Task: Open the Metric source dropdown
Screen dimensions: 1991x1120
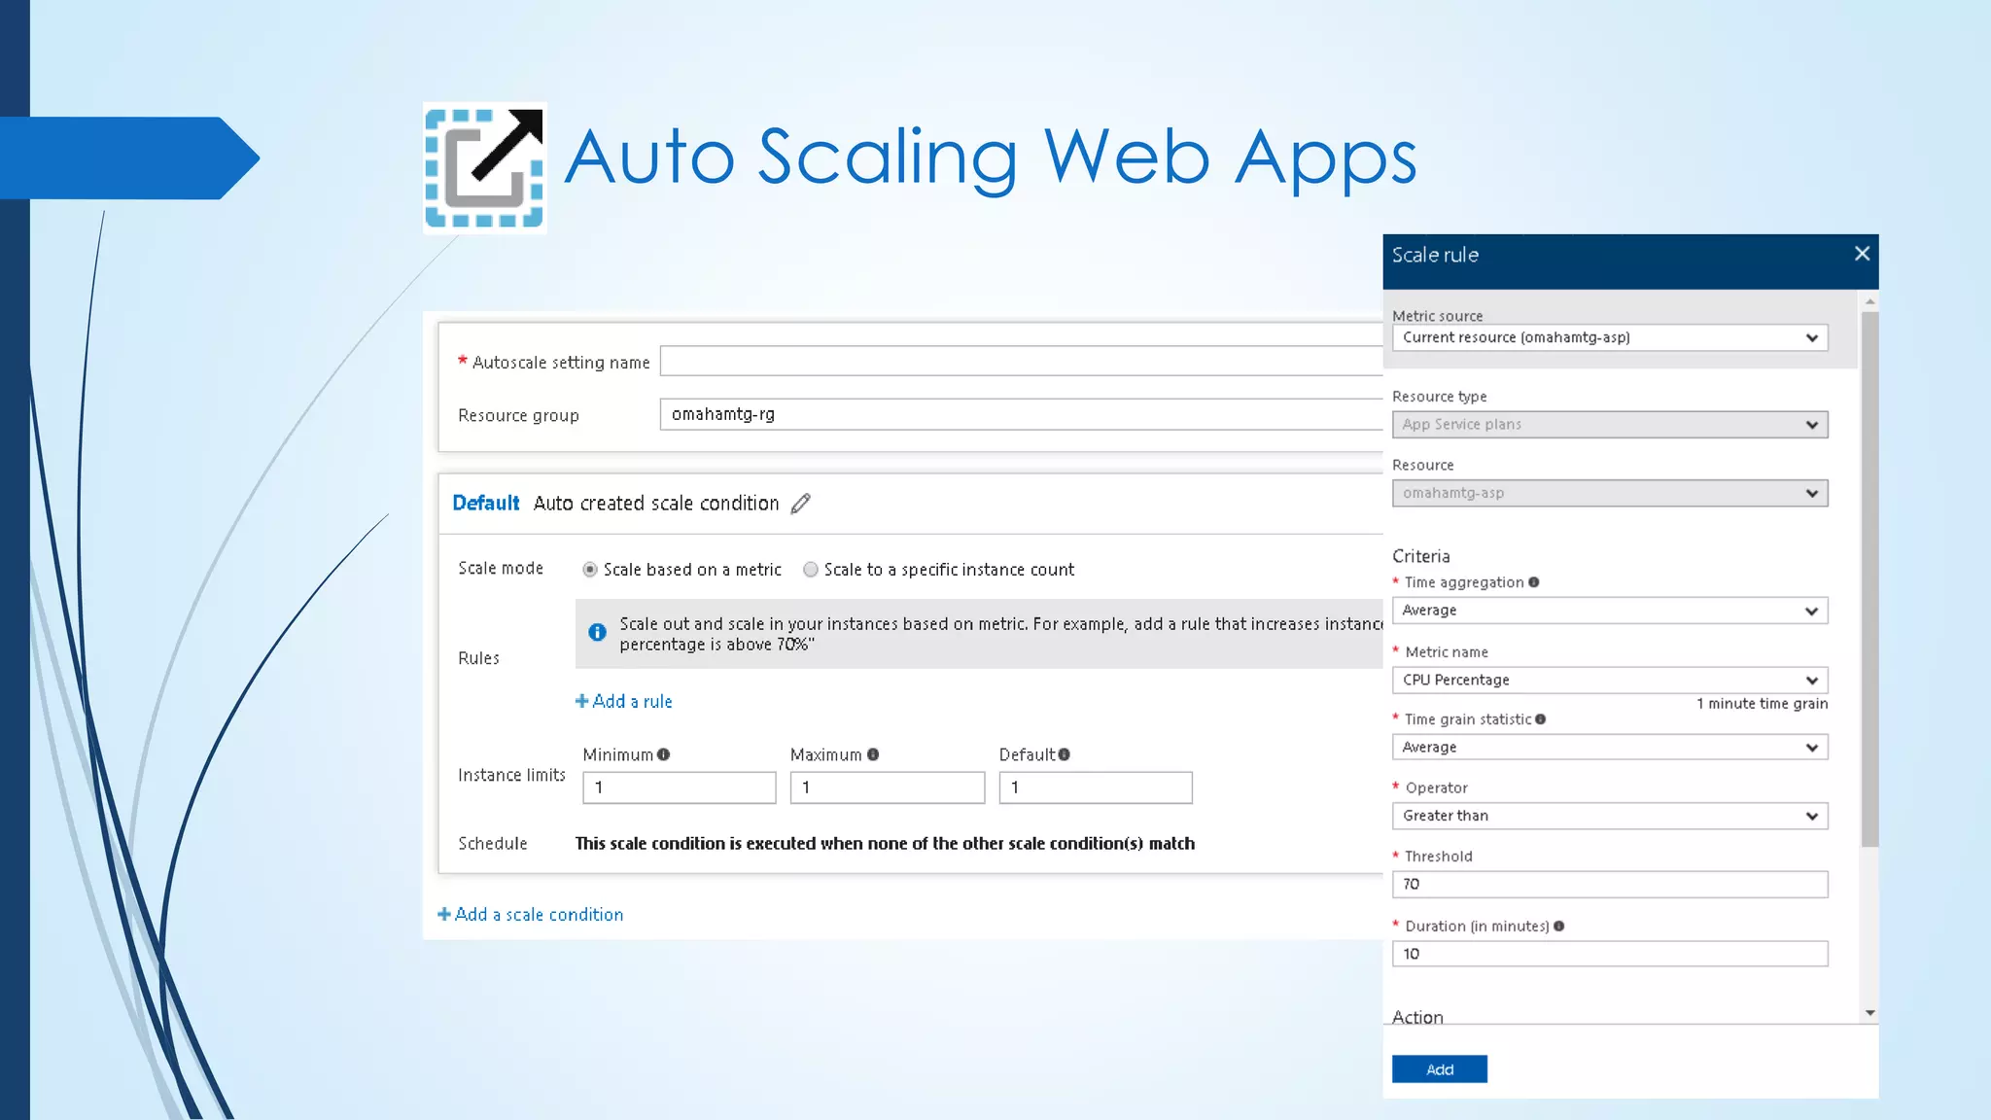Action: 1610,338
